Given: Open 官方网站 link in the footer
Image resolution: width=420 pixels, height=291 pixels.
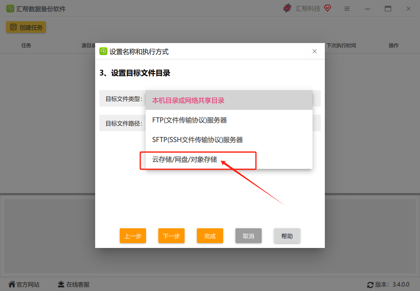Looking at the screenshot, I should (x=25, y=284).
